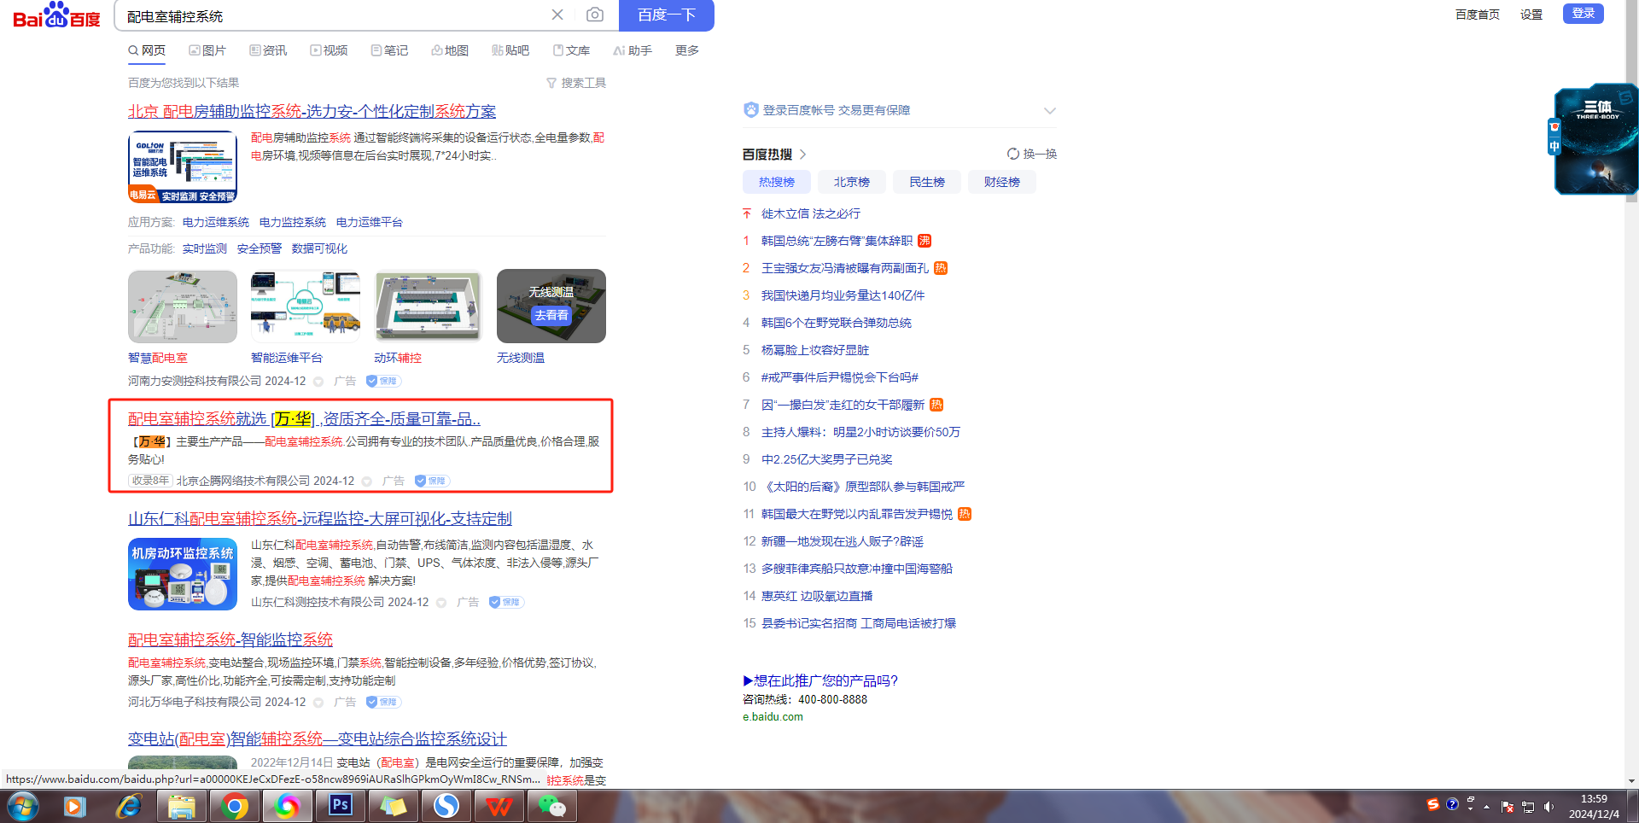The width and height of the screenshot is (1639, 823).
Task: Open 想在此推广您的产品吗 promotion link
Action: tap(820, 680)
